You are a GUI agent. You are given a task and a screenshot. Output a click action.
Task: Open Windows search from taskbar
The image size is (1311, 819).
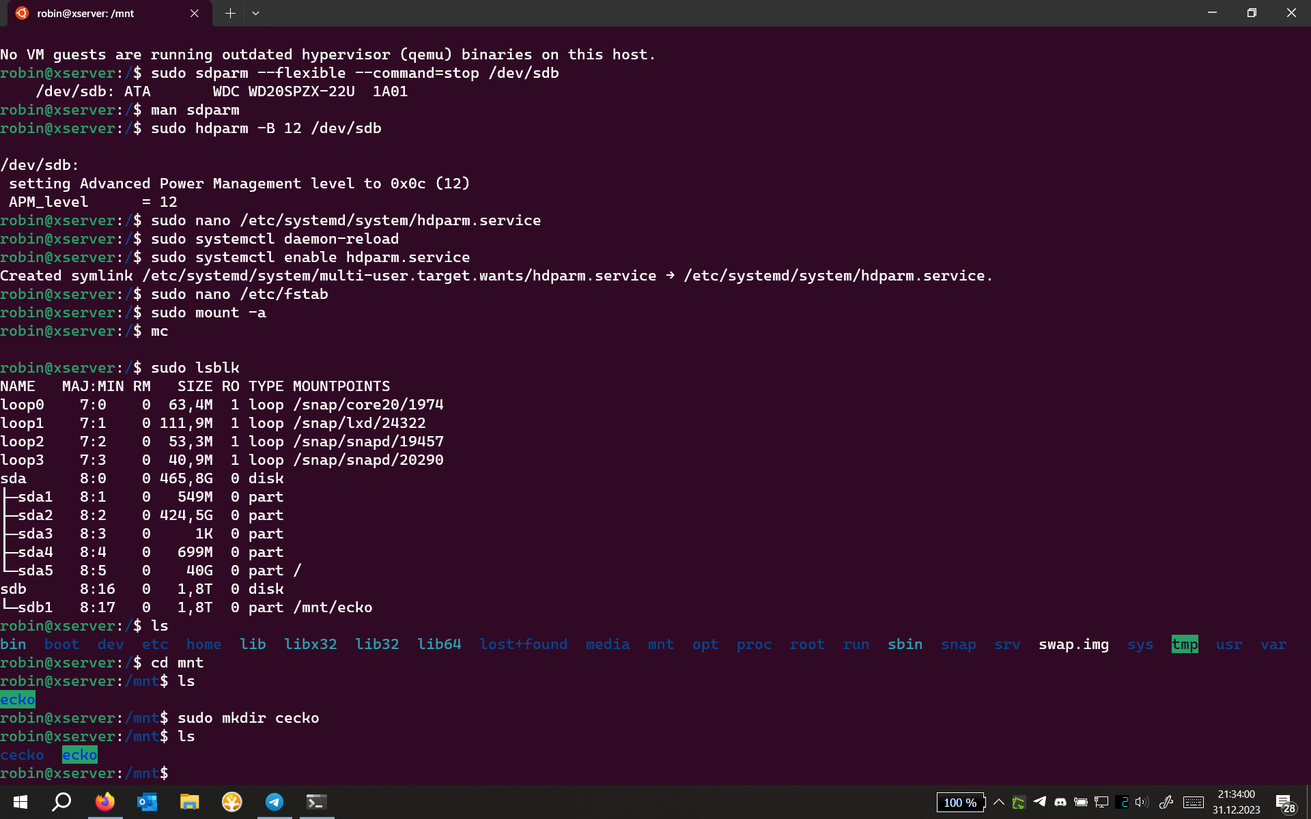(x=61, y=802)
